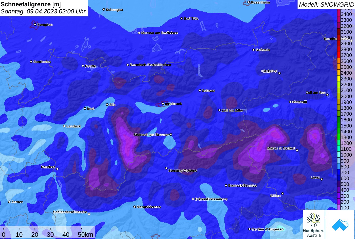Screen dimensions: 355x239
Task: Click the 800 legend value
Action: click(345, 167)
